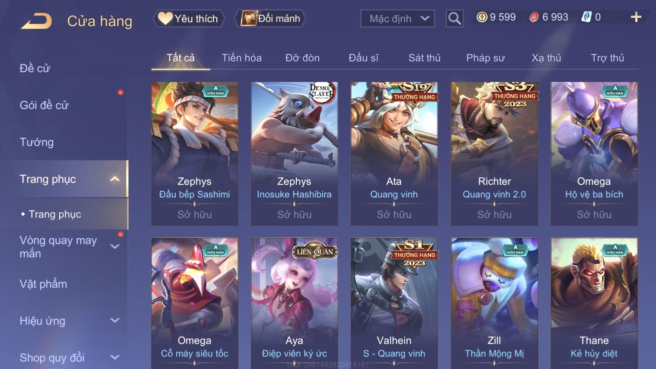Screen dimensions: 656x369
Task: Tap the golden back arrow icon
Action: (36, 21)
